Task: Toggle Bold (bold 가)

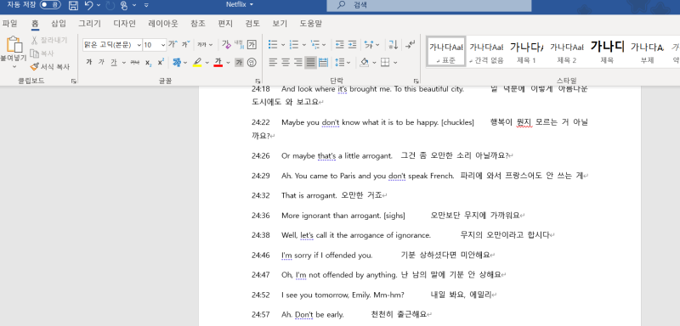Action: [89, 62]
